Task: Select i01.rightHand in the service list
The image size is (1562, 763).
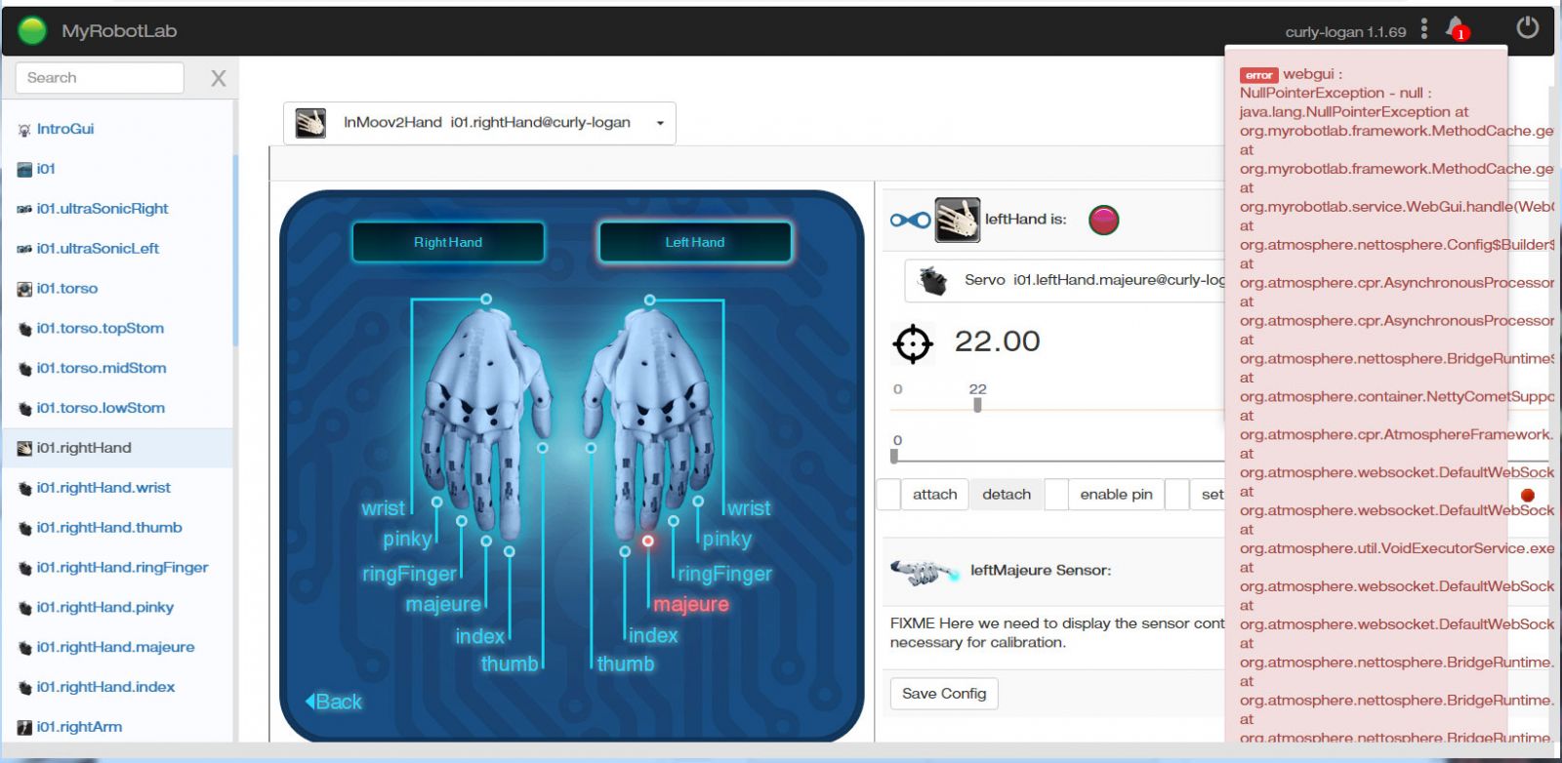Action: tap(84, 448)
